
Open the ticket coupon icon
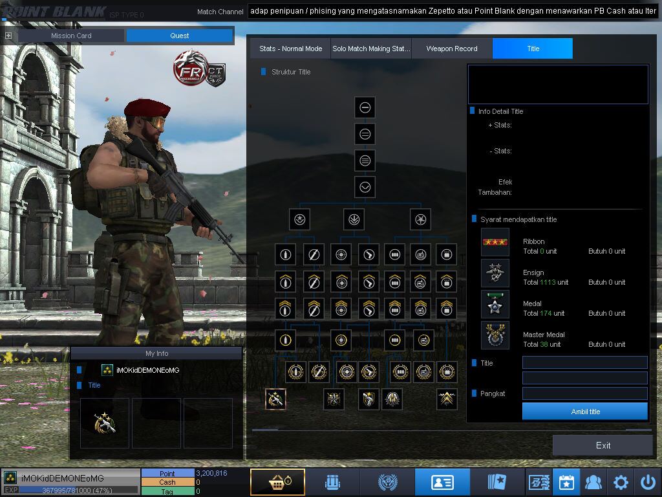coord(539,481)
